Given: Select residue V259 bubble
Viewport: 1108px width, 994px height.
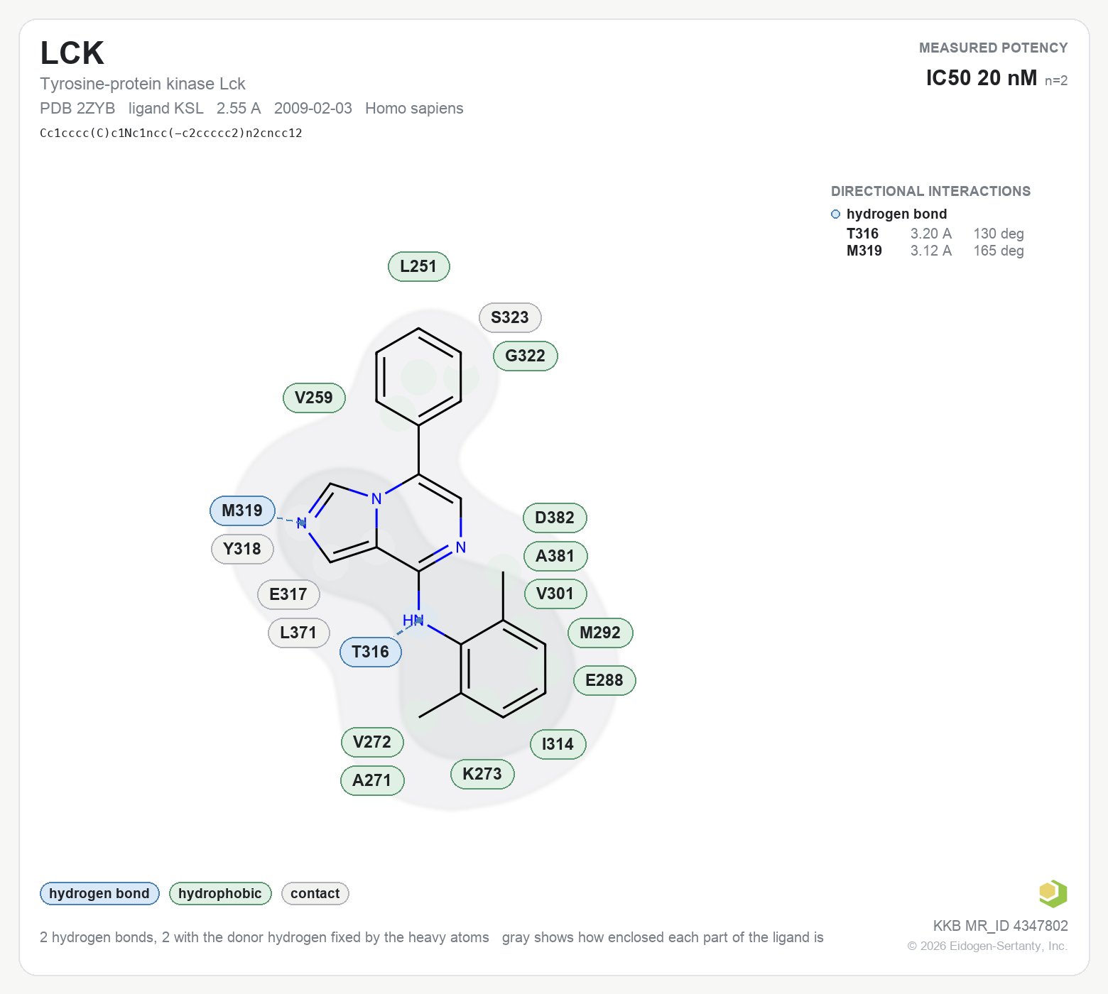Looking at the screenshot, I should click(x=314, y=398).
